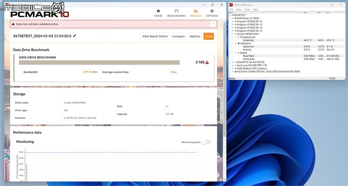Viewport: 348px width, 186px height.
Task: Open the File menu in HWMonitor
Action: pos(232,9)
